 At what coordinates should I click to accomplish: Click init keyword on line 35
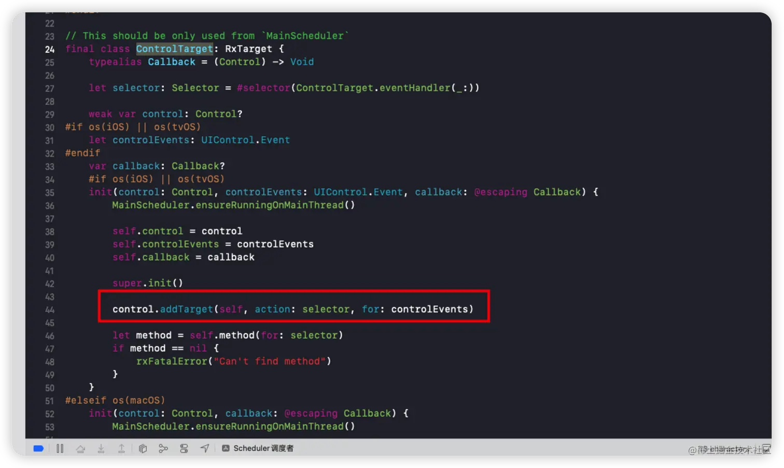pos(101,192)
